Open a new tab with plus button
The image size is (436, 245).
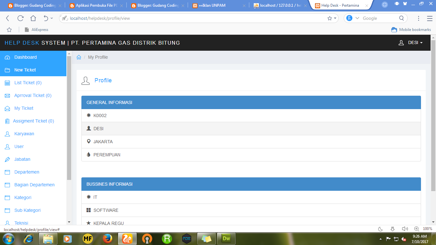tap(385, 4)
